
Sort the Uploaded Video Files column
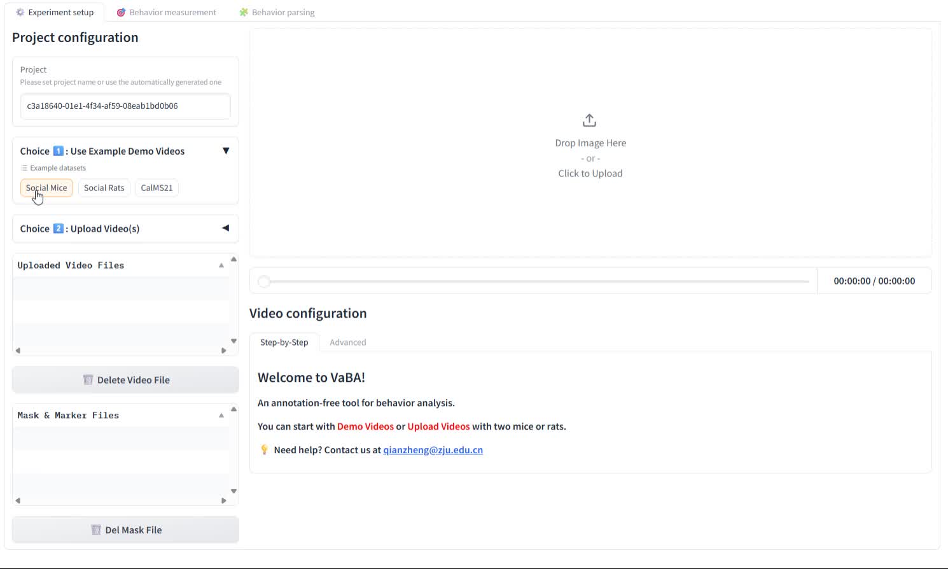221,265
